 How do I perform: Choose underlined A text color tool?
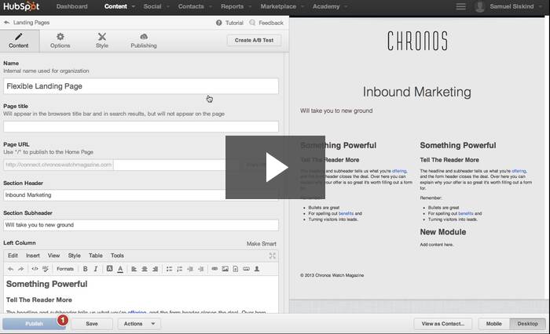coord(120,269)
